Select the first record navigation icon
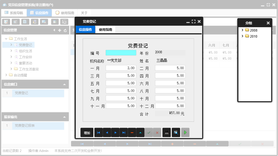This screenshot has width=278, height=156. click(x=98, y=132)
